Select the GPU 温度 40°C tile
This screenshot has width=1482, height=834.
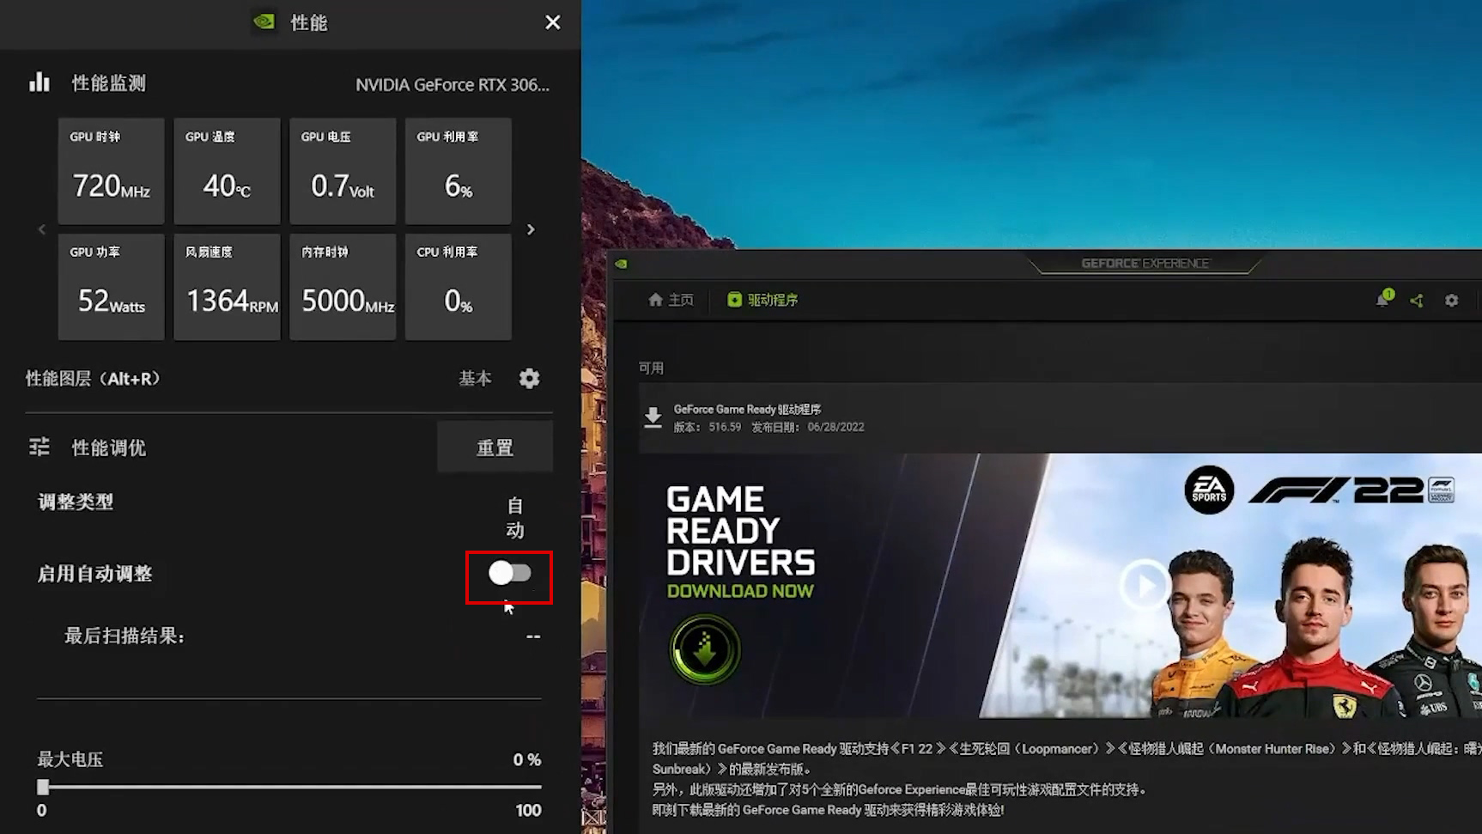tap(227, 171)
